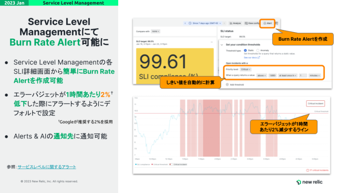Image resolution: width=344 pixels, height=193 pixels.
Task: Click the SLI status heading
Action: click(227, 31)
